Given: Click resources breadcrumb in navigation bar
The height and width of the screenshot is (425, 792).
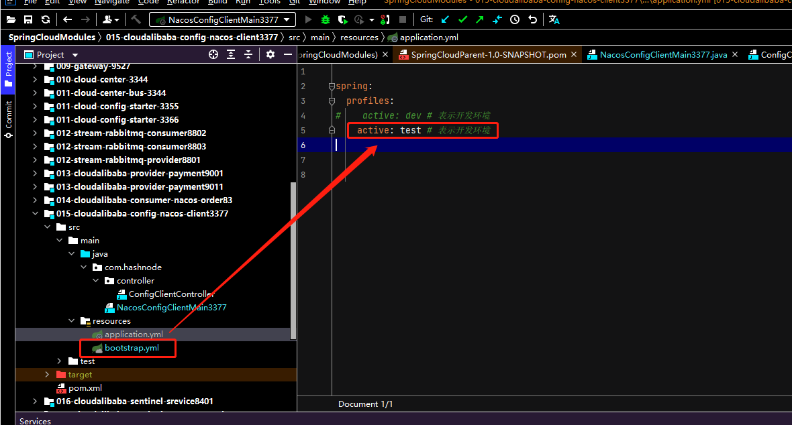Looking at the screenshot, I should [x=359, y=38].
